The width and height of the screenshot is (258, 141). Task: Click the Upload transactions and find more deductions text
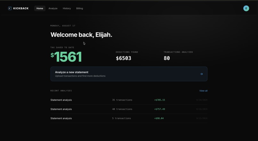pos(80,76)
